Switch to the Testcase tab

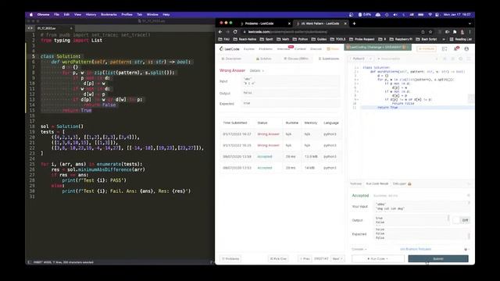tap(356, 184)
